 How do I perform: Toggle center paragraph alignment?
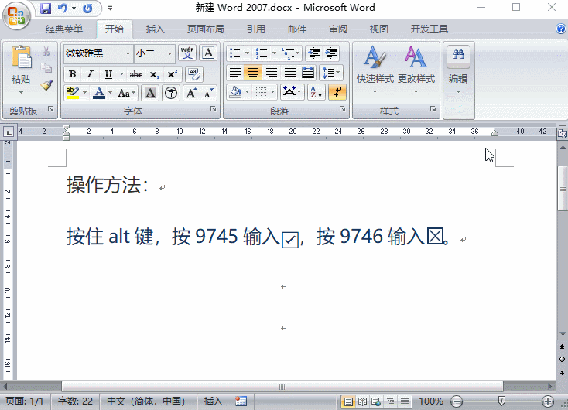click(253, 73)
